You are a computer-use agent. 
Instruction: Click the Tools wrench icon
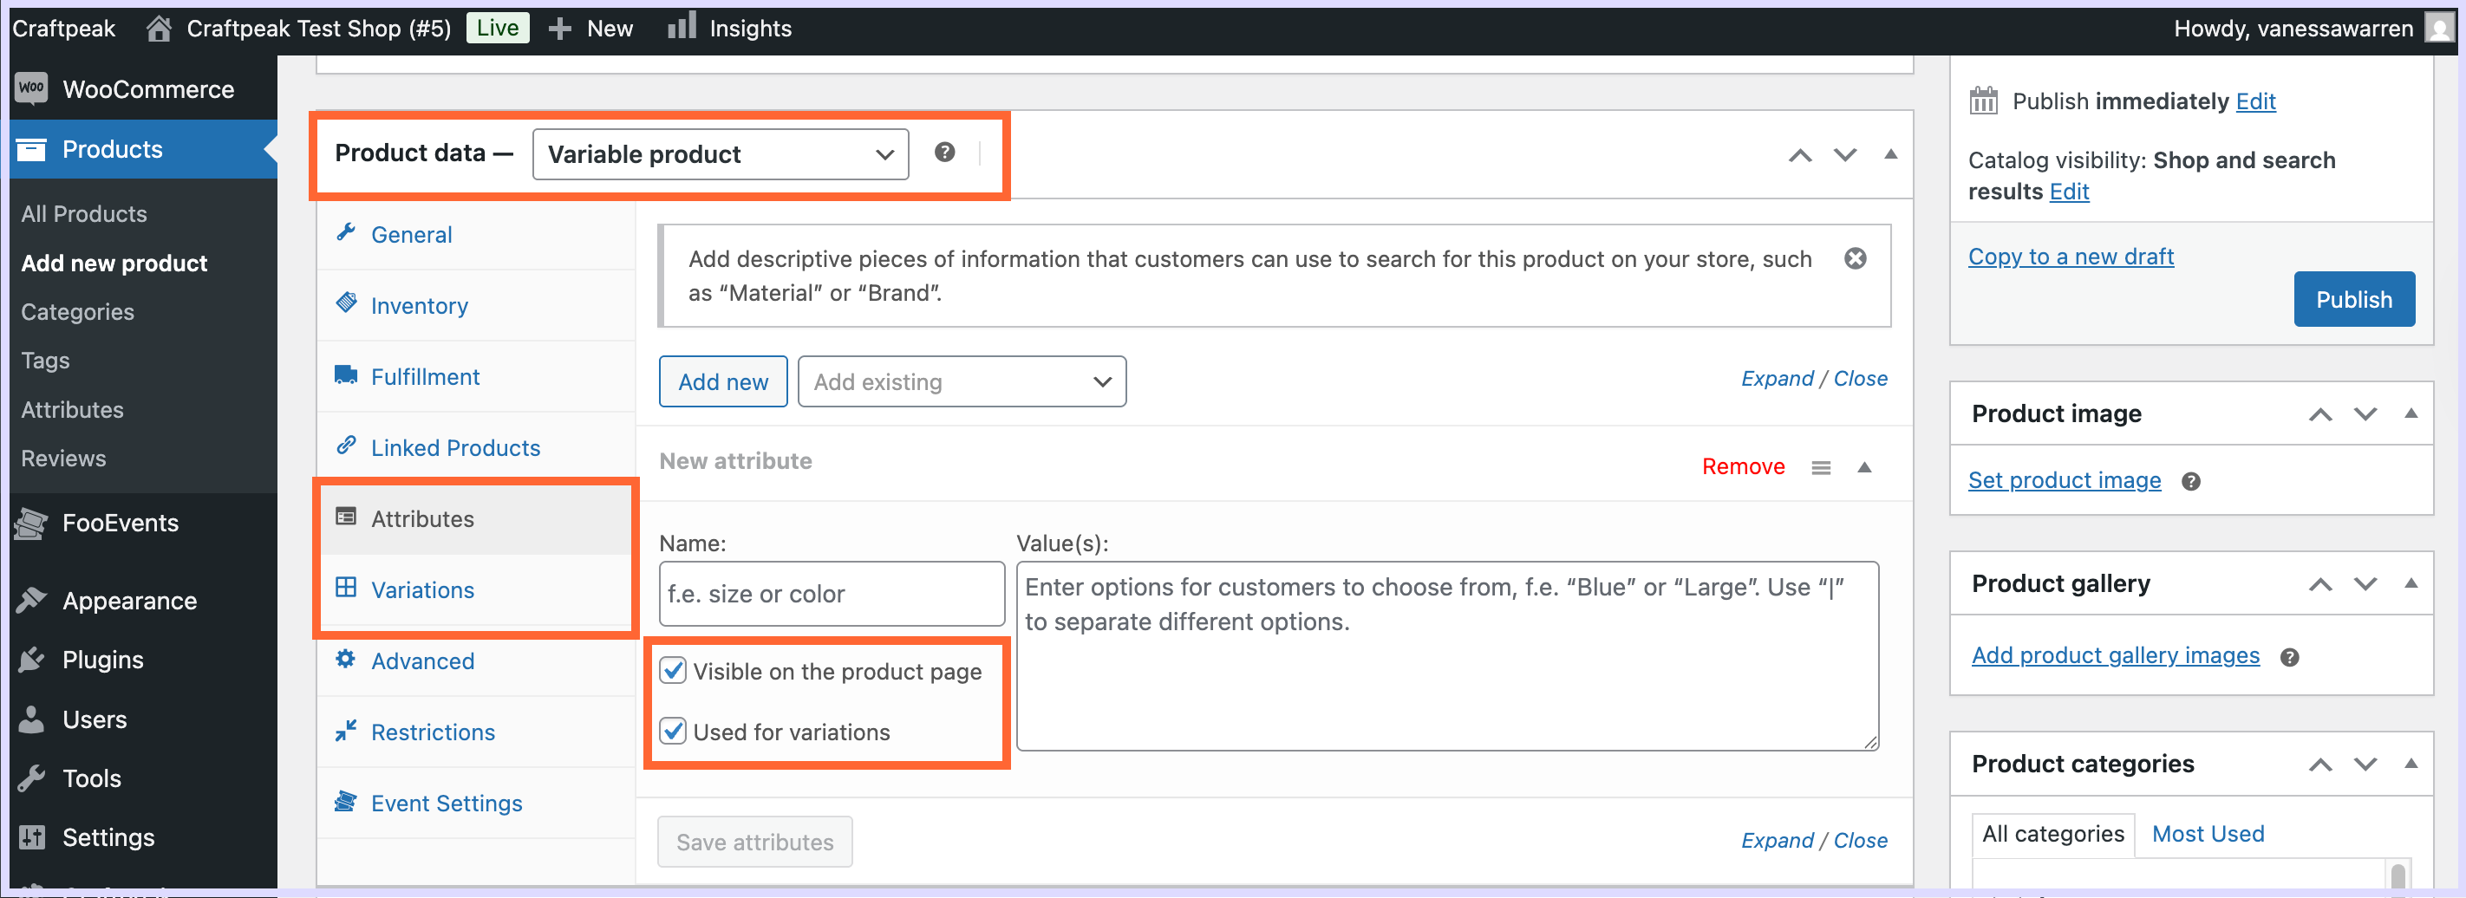point(31,778)
